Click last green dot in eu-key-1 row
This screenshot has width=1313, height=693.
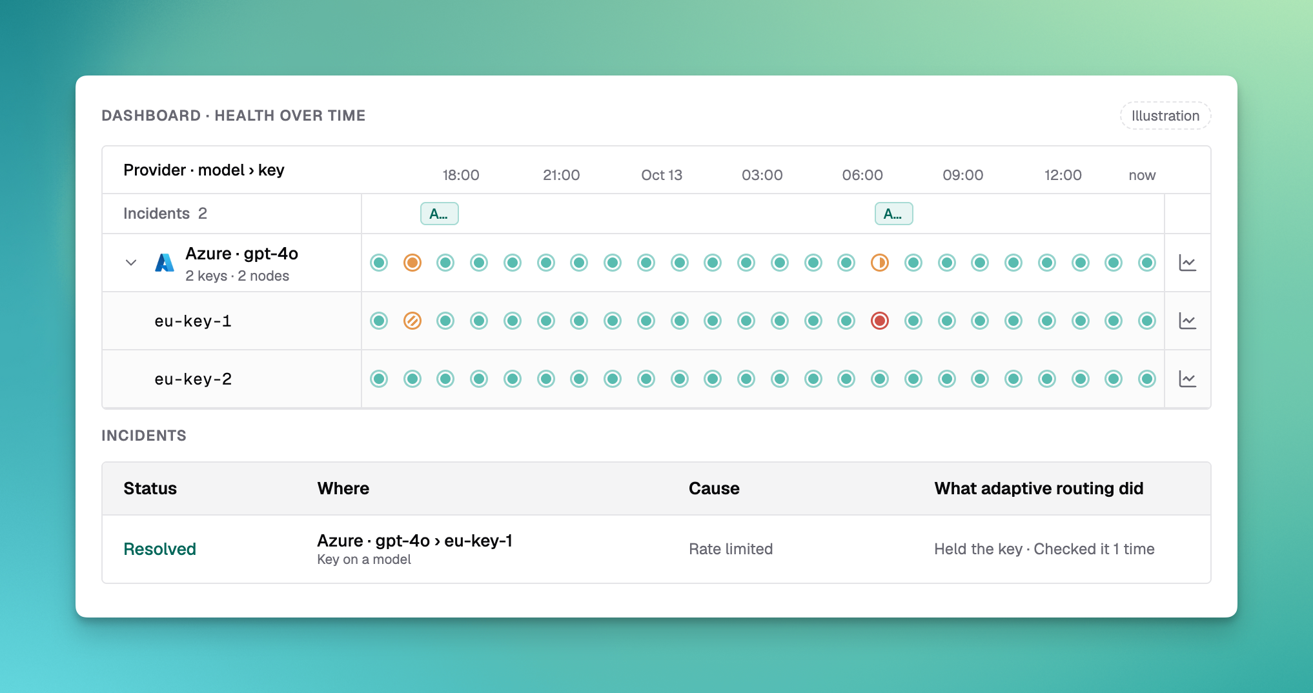[1147, 321]
